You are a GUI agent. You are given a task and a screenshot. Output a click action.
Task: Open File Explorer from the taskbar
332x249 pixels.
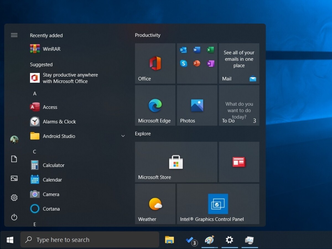click(169, 240)
